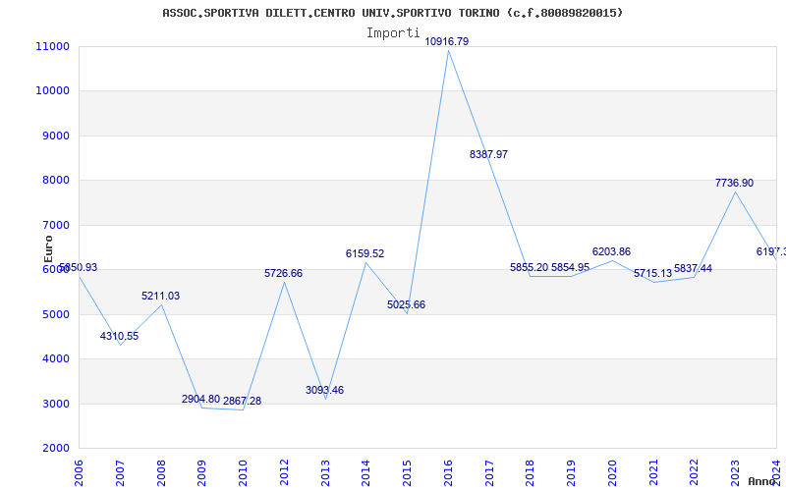Select the peak value label 10916.79
The height and width of the screenshot is (491, 786).
(447, 41)
